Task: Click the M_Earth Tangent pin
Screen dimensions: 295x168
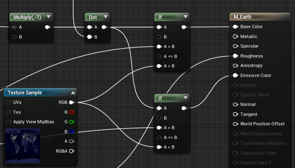Action: [x=235, y=114]
